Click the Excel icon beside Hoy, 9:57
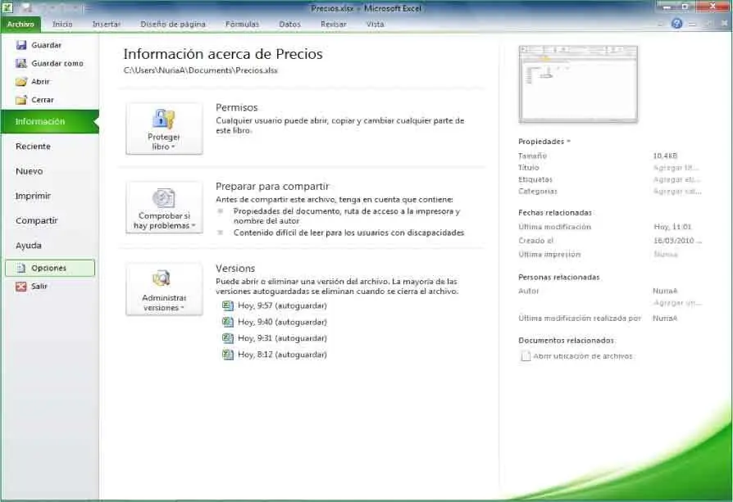This screenshot has height=502, width=733. [x=228, y=306]
